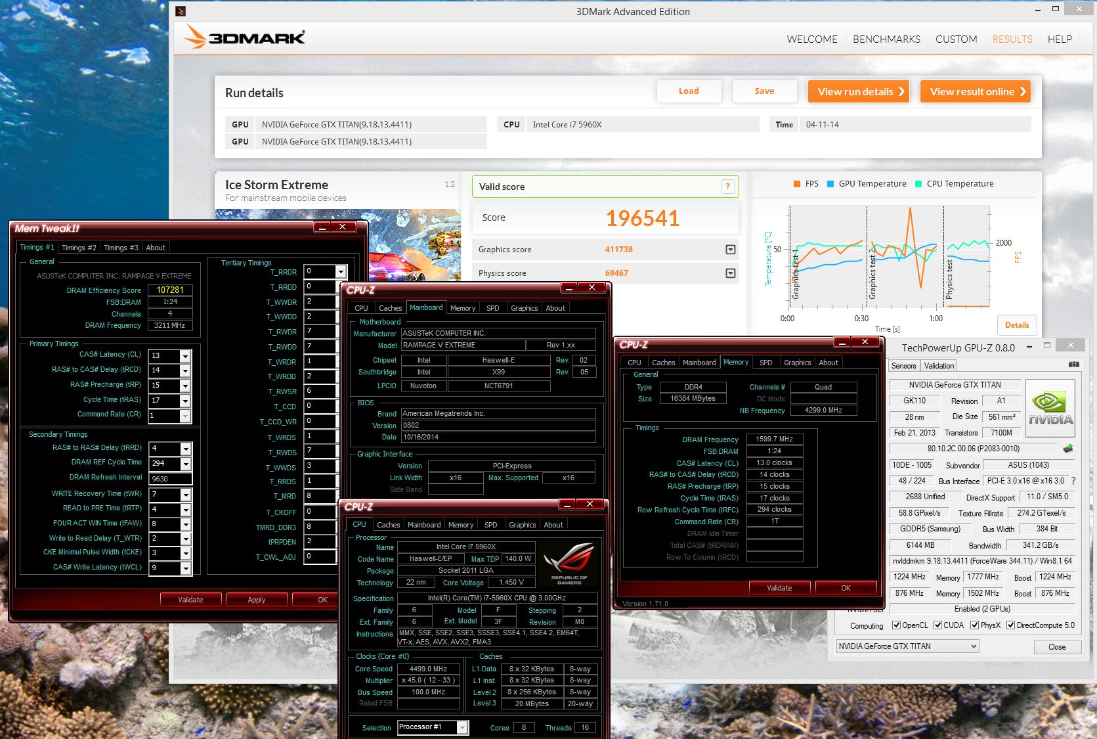Click View run details button

coord(860,92)
